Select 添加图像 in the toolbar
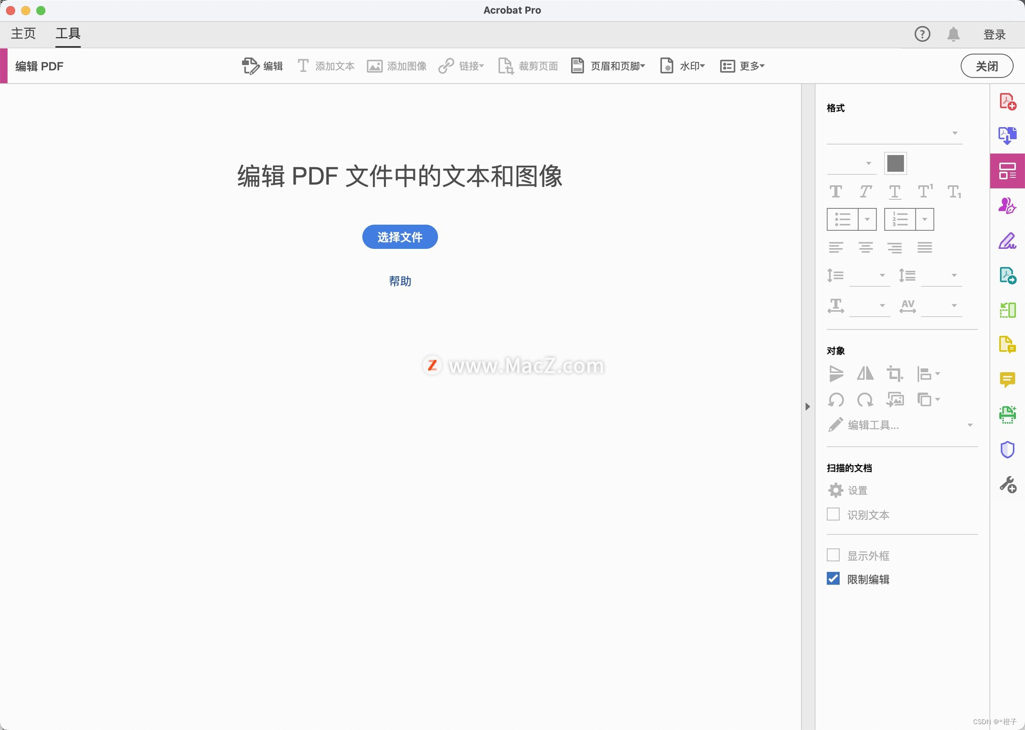This screenshot has height=730, width=1025. (x=397, y=66)
